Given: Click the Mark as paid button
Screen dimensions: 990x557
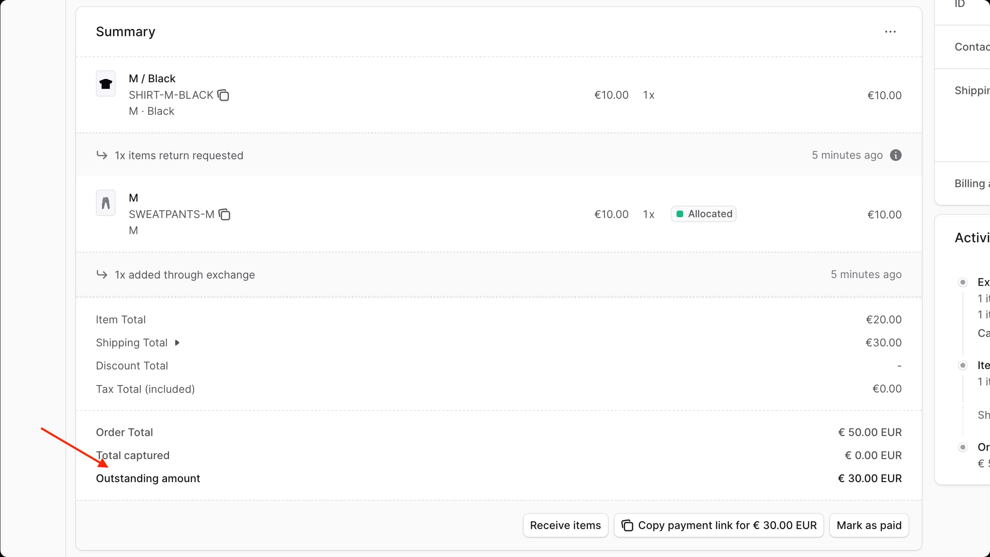Looking at the screenshot, I should click(869, 525).
